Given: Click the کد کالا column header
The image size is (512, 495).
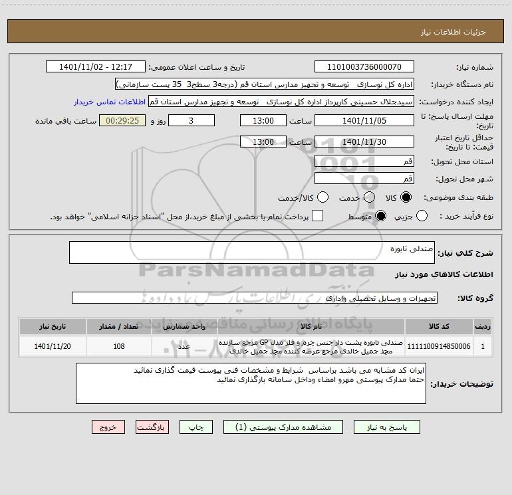Looking at the screenshot, I should point(439,327).
